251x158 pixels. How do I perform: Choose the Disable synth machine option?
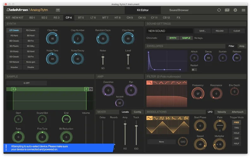[31, 67]
